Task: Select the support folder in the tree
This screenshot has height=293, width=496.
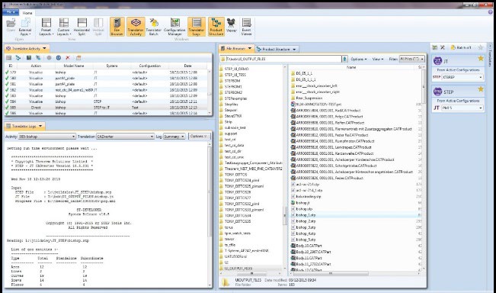Action: (231, 134)
